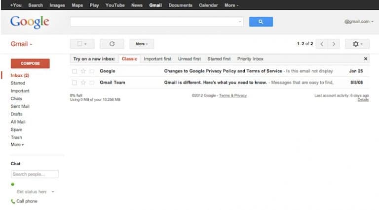
Task: Click the Details account activity link
Action: [363, 100]
